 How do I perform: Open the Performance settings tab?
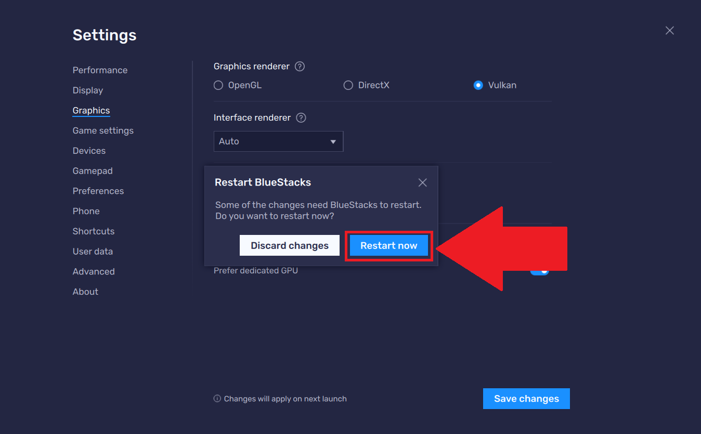point(100,70)
